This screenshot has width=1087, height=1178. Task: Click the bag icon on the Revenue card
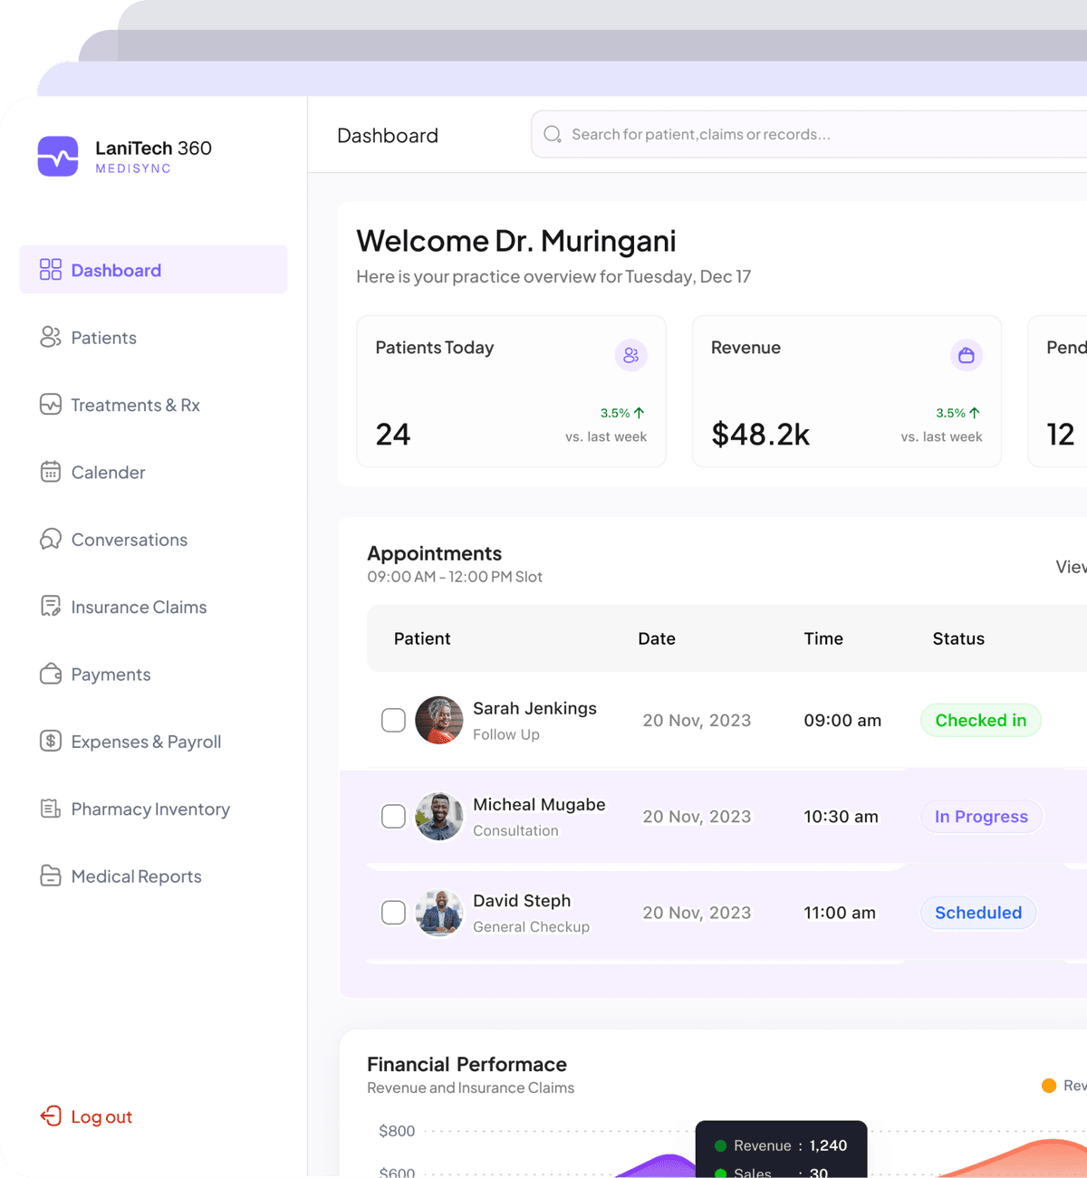(x=967, y=355)
